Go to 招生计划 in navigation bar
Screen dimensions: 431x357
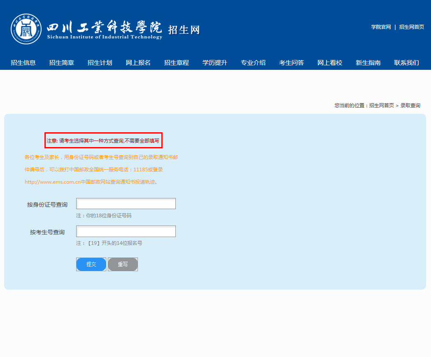100,63
